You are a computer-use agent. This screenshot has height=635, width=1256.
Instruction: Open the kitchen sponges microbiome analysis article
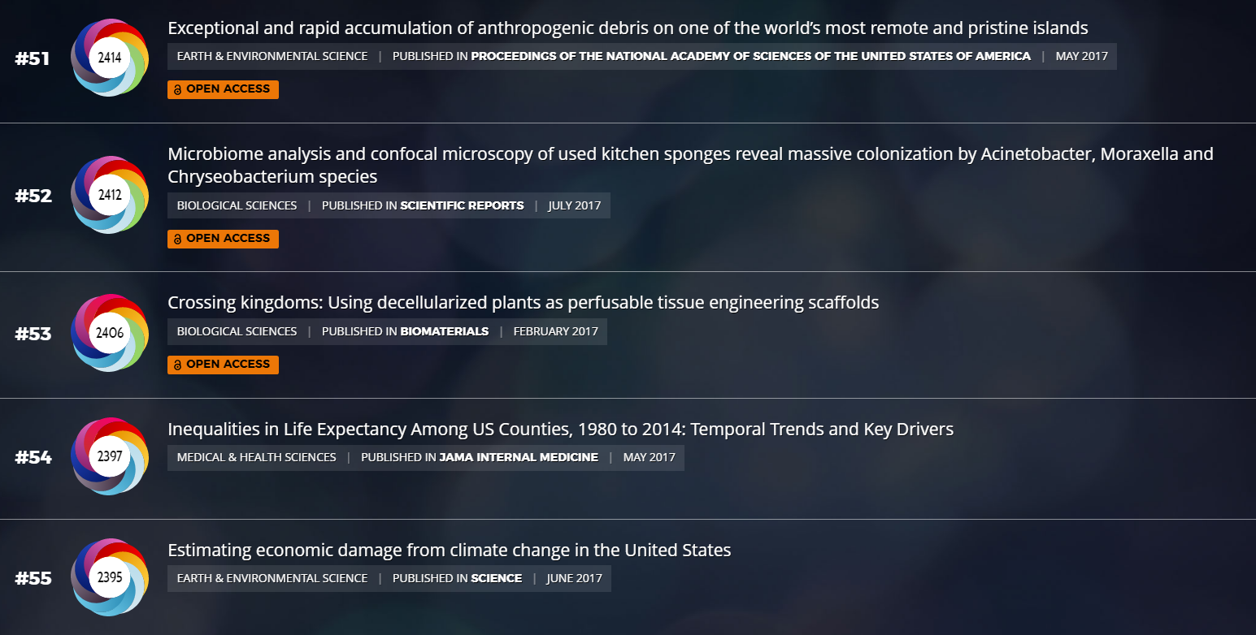690,165
